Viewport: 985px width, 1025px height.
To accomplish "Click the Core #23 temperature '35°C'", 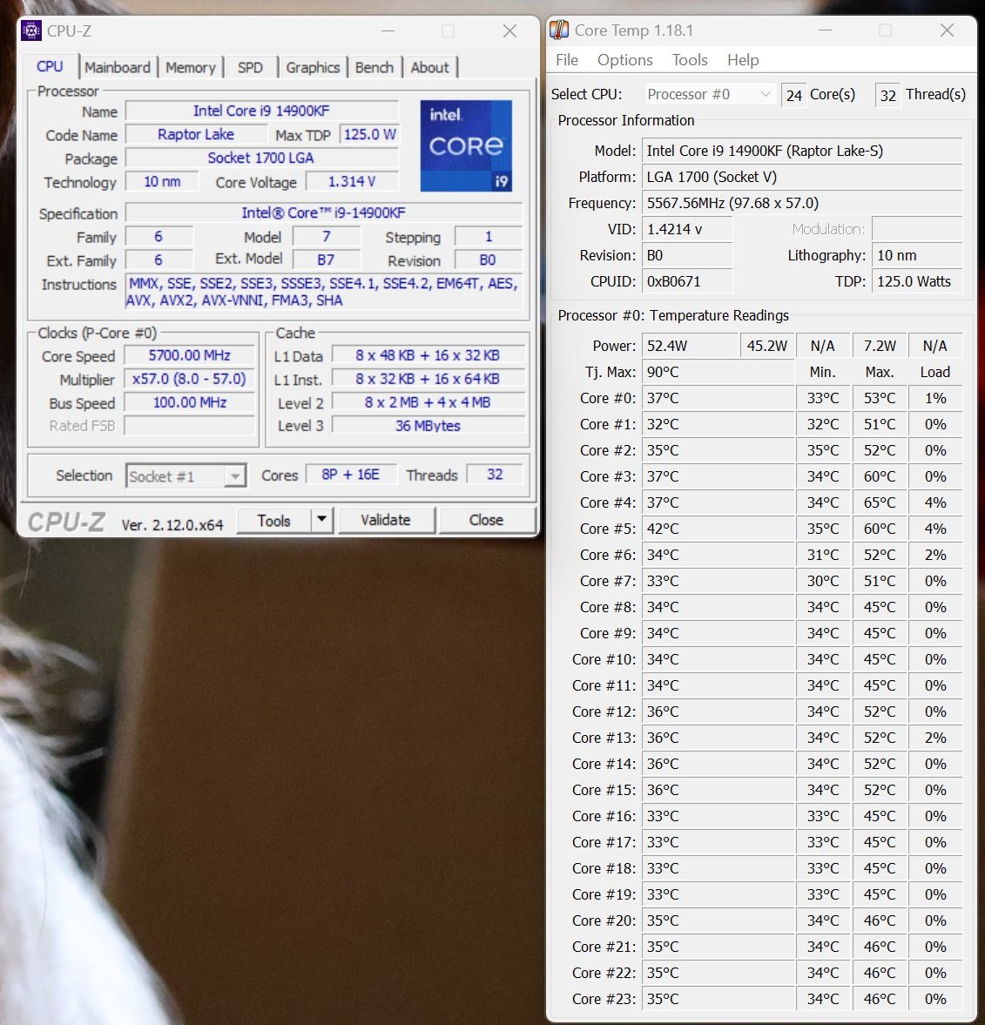I will click(718, 999).
